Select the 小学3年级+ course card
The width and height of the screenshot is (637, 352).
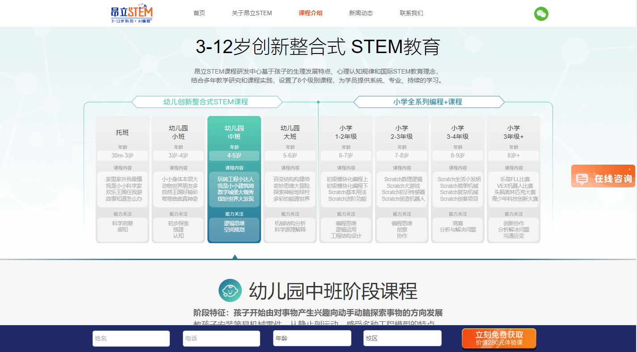point(514,179)
